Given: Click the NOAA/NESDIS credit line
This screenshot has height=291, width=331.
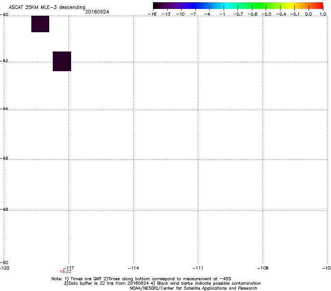Looking at the screenshot, I should (193, 288).
